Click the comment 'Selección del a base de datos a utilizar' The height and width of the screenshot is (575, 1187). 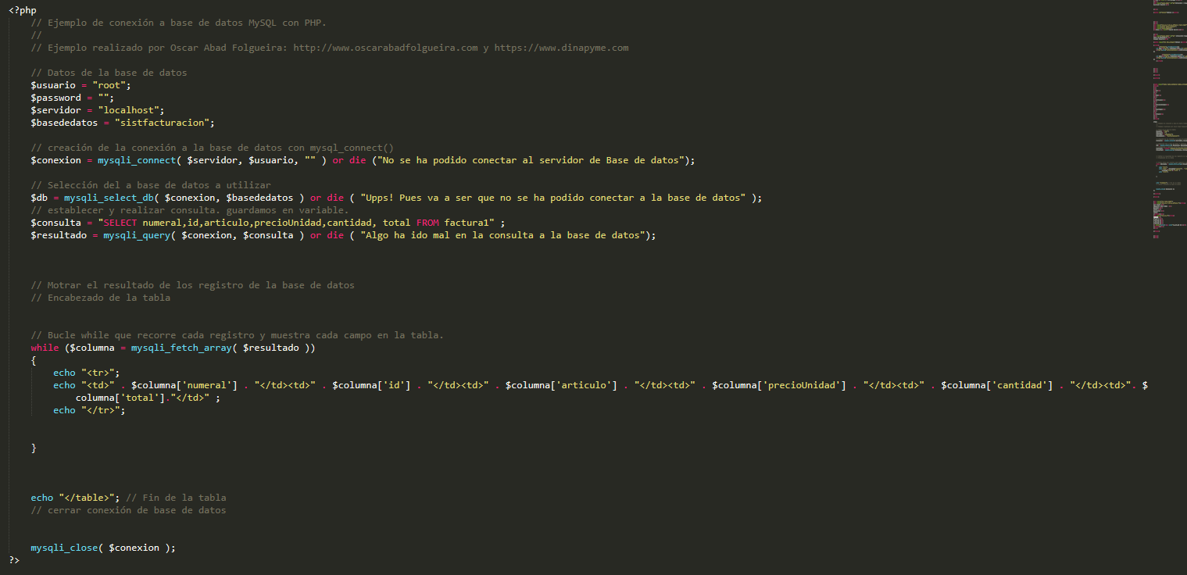(x=151, y=185)
